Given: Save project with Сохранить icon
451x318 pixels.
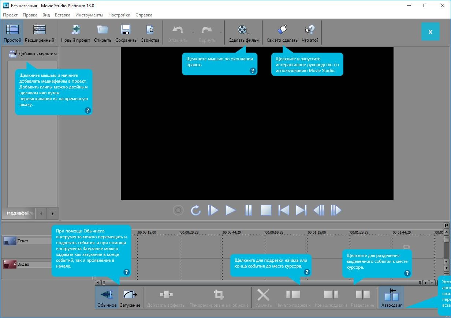Looking at the screenshot, I should 126,30.
